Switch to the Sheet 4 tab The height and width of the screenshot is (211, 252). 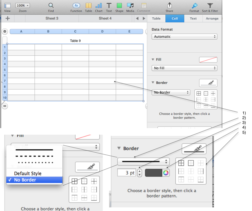(105, 19)
